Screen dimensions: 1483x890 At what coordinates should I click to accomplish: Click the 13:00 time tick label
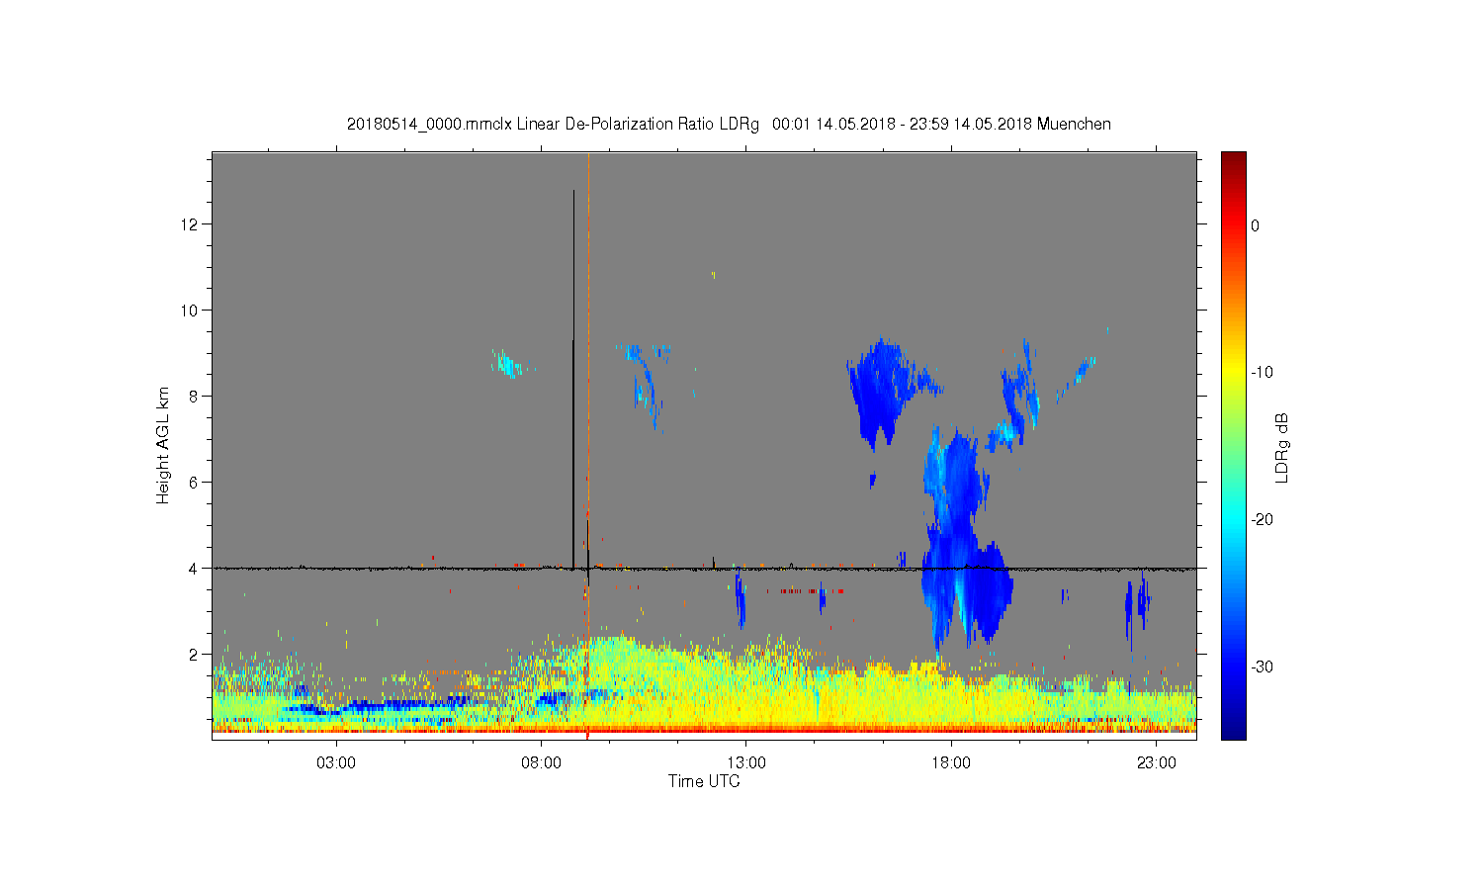[746, 763]
